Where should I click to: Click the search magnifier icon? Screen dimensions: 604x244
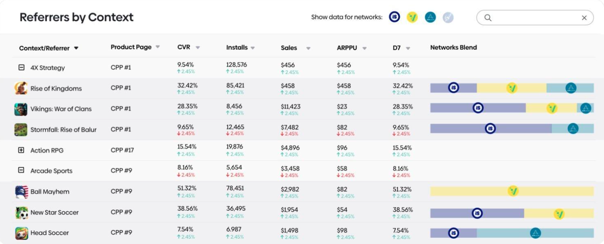click(488, 18)
